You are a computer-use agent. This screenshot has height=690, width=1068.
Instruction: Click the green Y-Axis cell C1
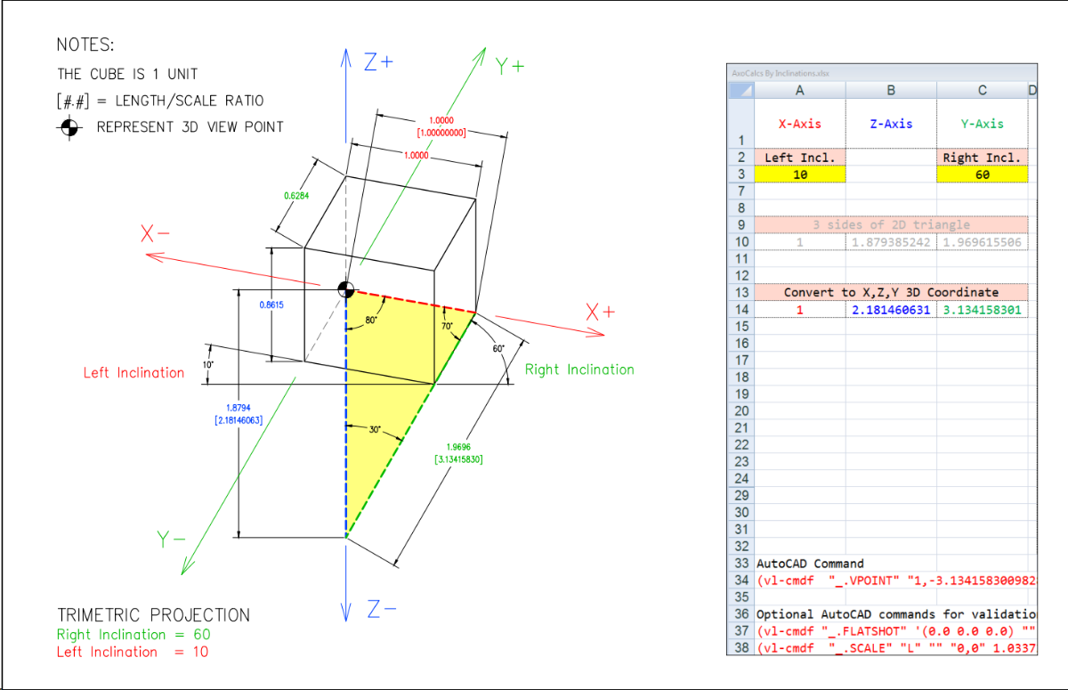pos(983,124)
